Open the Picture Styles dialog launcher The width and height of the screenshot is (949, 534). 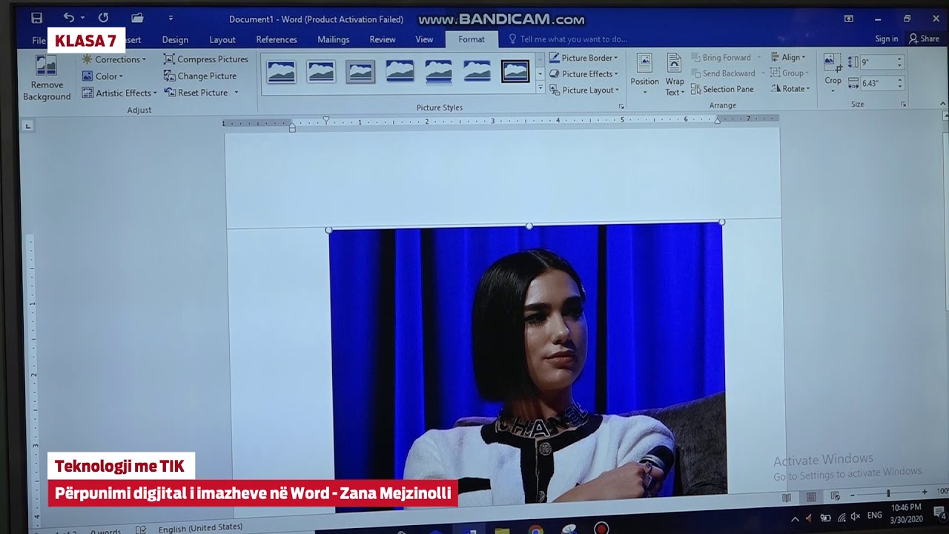coord(621,107)
